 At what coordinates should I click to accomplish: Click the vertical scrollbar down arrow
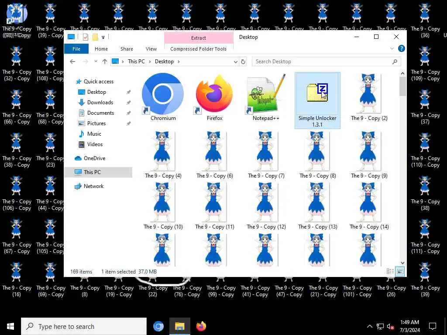pyautogui.click(x=402, y=263)
